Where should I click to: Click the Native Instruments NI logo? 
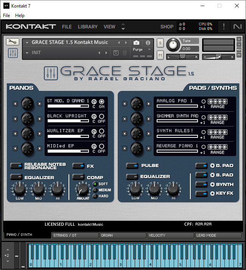pyautogui.click(x=237, y=27)
